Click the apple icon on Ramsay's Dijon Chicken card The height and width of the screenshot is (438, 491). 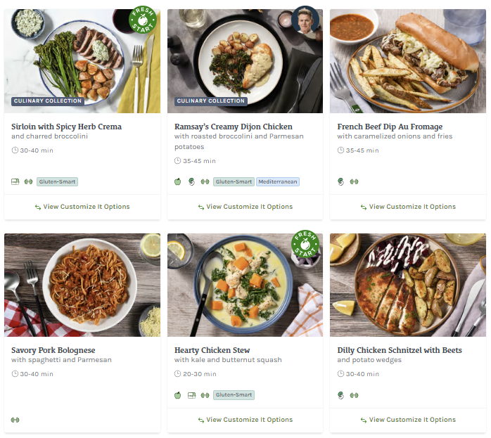pyautogui.click(x=178, y=181)
